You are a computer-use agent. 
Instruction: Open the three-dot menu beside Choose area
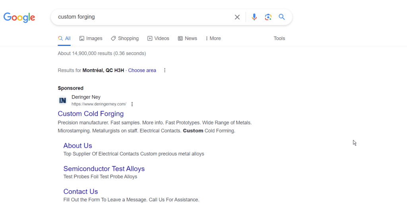(165, 71)
